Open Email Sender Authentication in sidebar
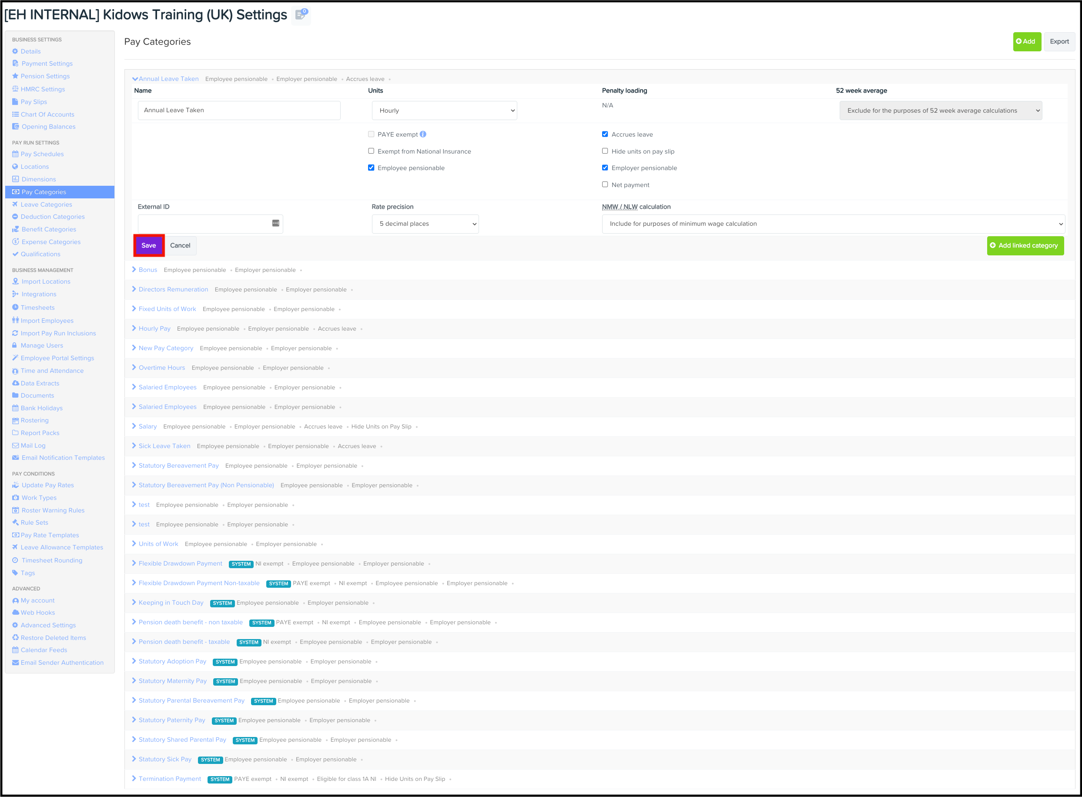This screenshot has height=797, width=1082. pos(62,663)
